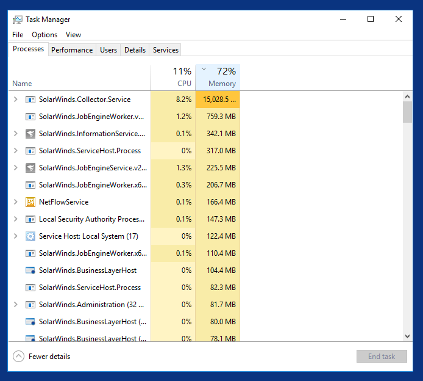Select the 166.4 MB memory value

[x=221, y=202]
